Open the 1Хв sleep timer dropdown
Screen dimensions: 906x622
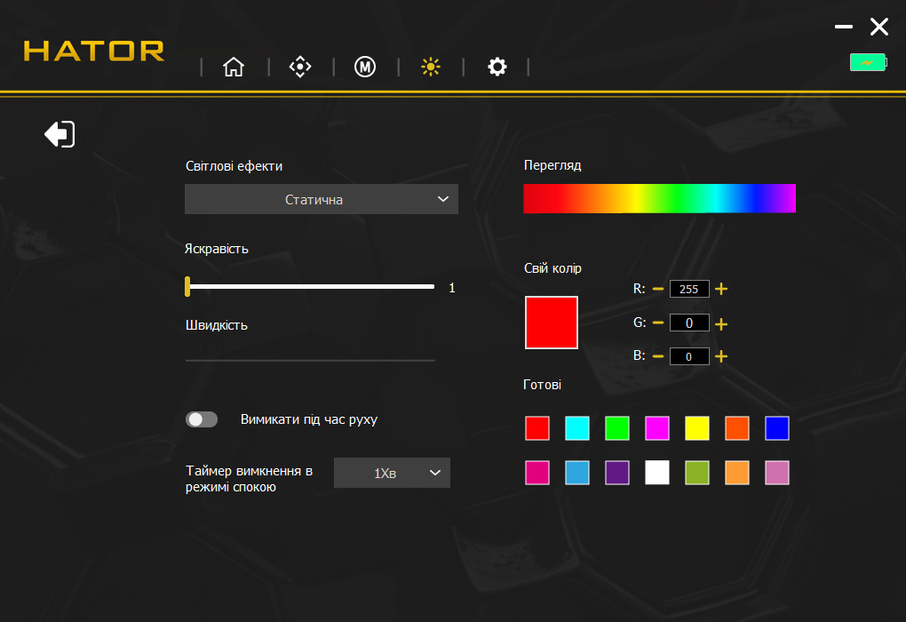(x=392, y=473)
